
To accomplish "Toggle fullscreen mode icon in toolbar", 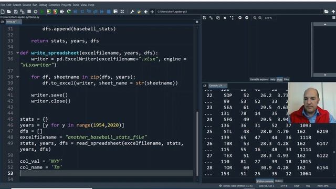I will [122, 12].
